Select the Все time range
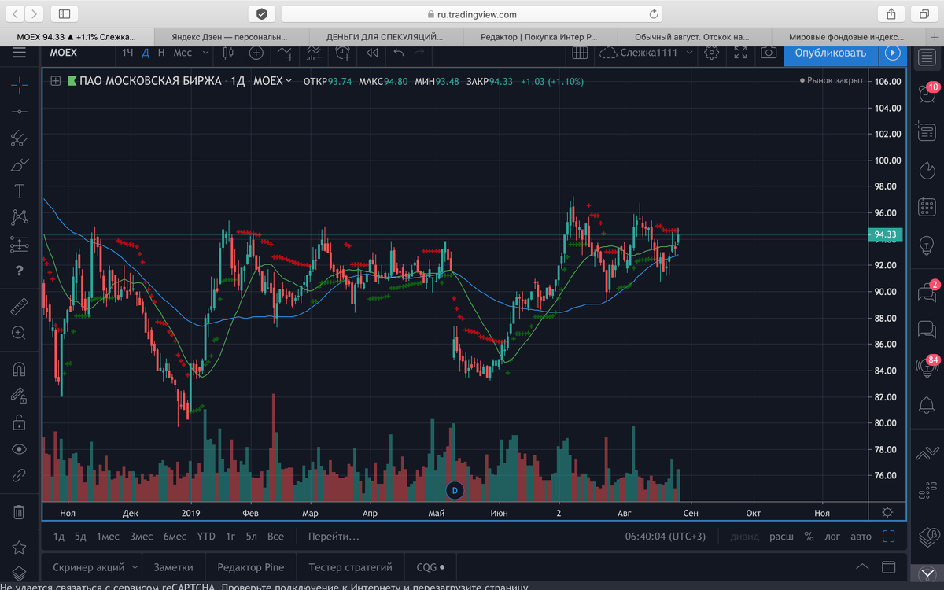The height and width of the screenshot is (590, 944). 275,537
